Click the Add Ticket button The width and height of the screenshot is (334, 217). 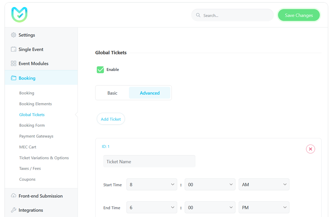click(111, 119)
